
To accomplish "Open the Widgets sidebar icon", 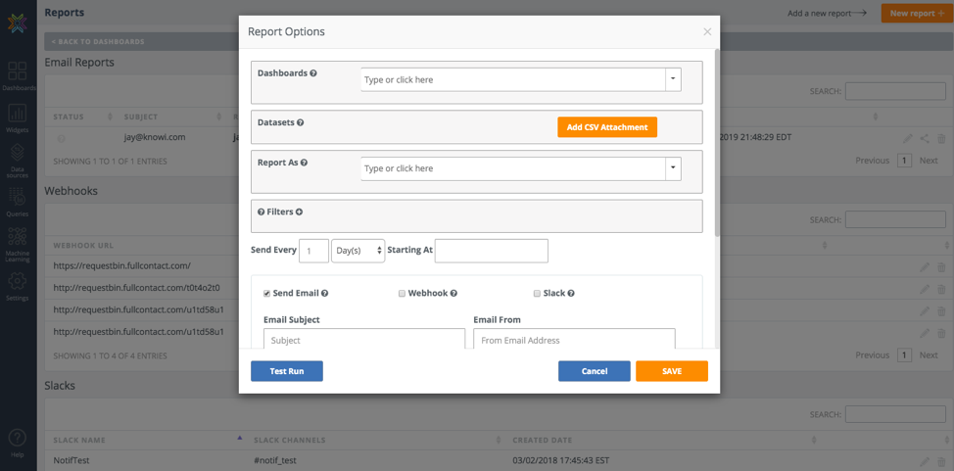I will (18, 114).
